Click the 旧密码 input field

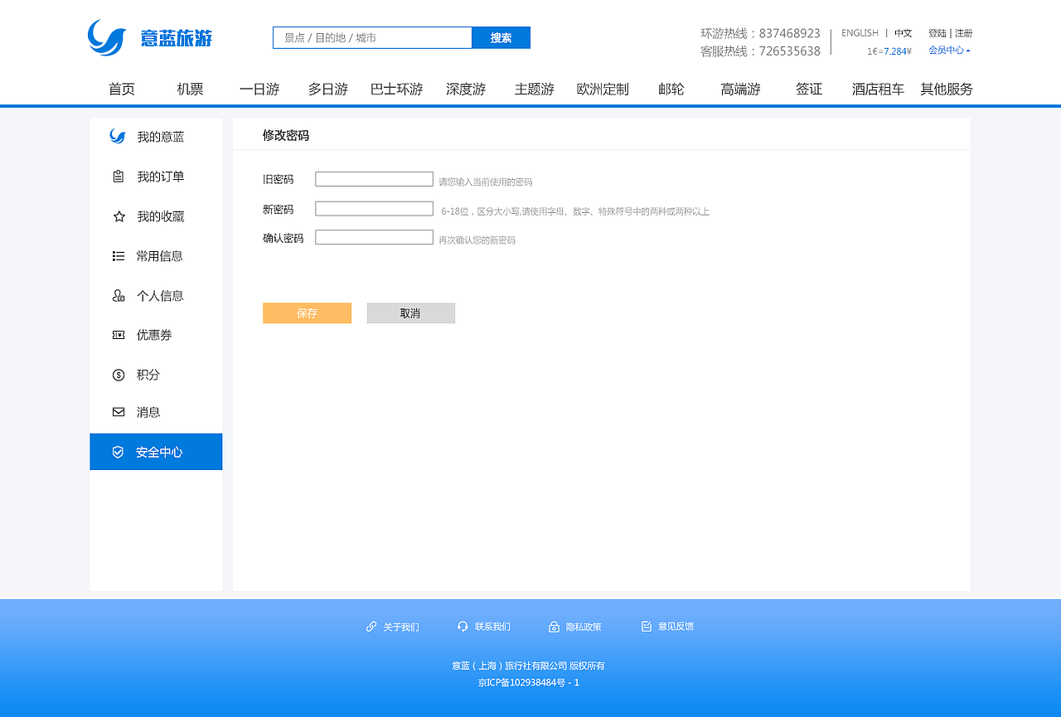[x=374, y=178]
